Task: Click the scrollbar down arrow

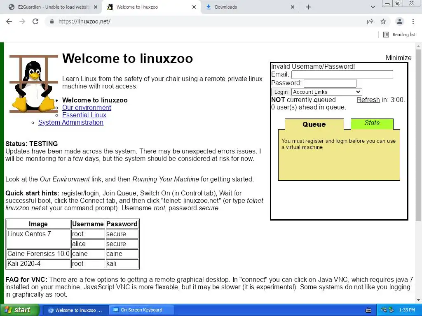Action: (x=418, y=300)
